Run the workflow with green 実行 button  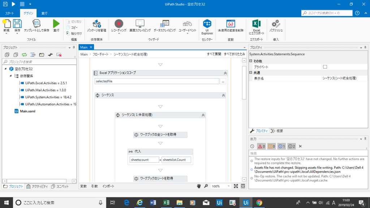[x=56, y=26]
